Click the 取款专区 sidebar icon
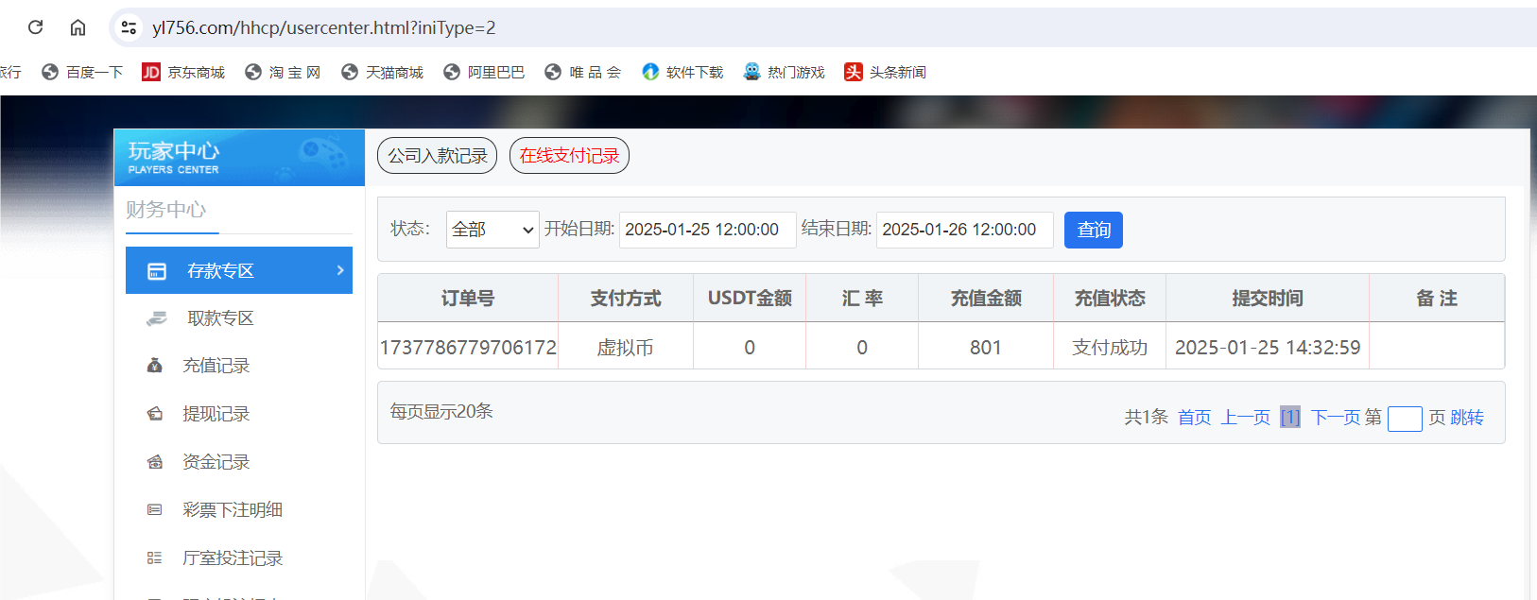 click(157, 318)
